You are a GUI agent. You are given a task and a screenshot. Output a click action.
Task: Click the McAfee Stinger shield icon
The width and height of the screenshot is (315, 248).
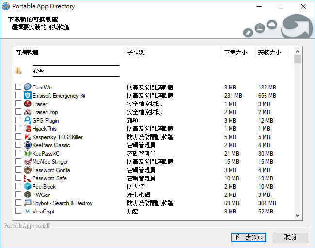tap(28, 161)
